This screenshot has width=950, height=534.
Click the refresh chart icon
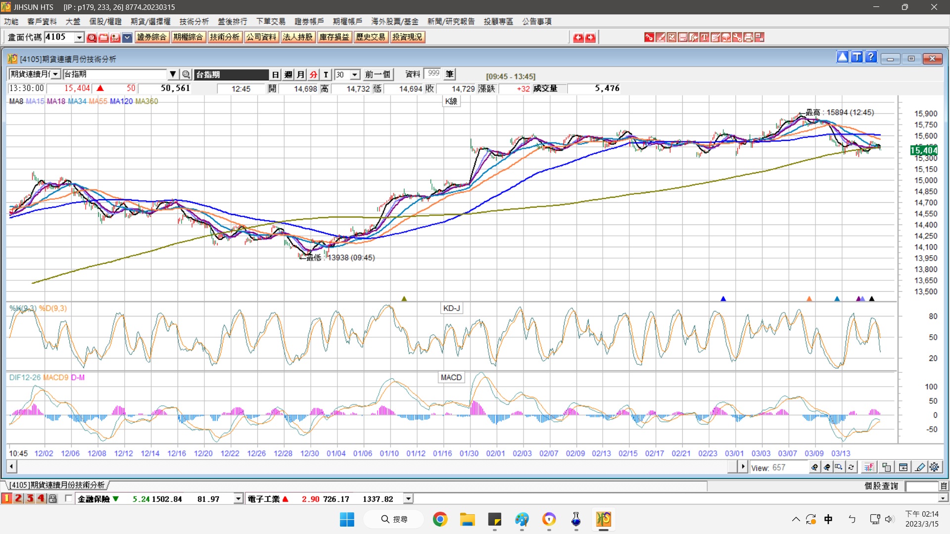(x=851, y=467)
